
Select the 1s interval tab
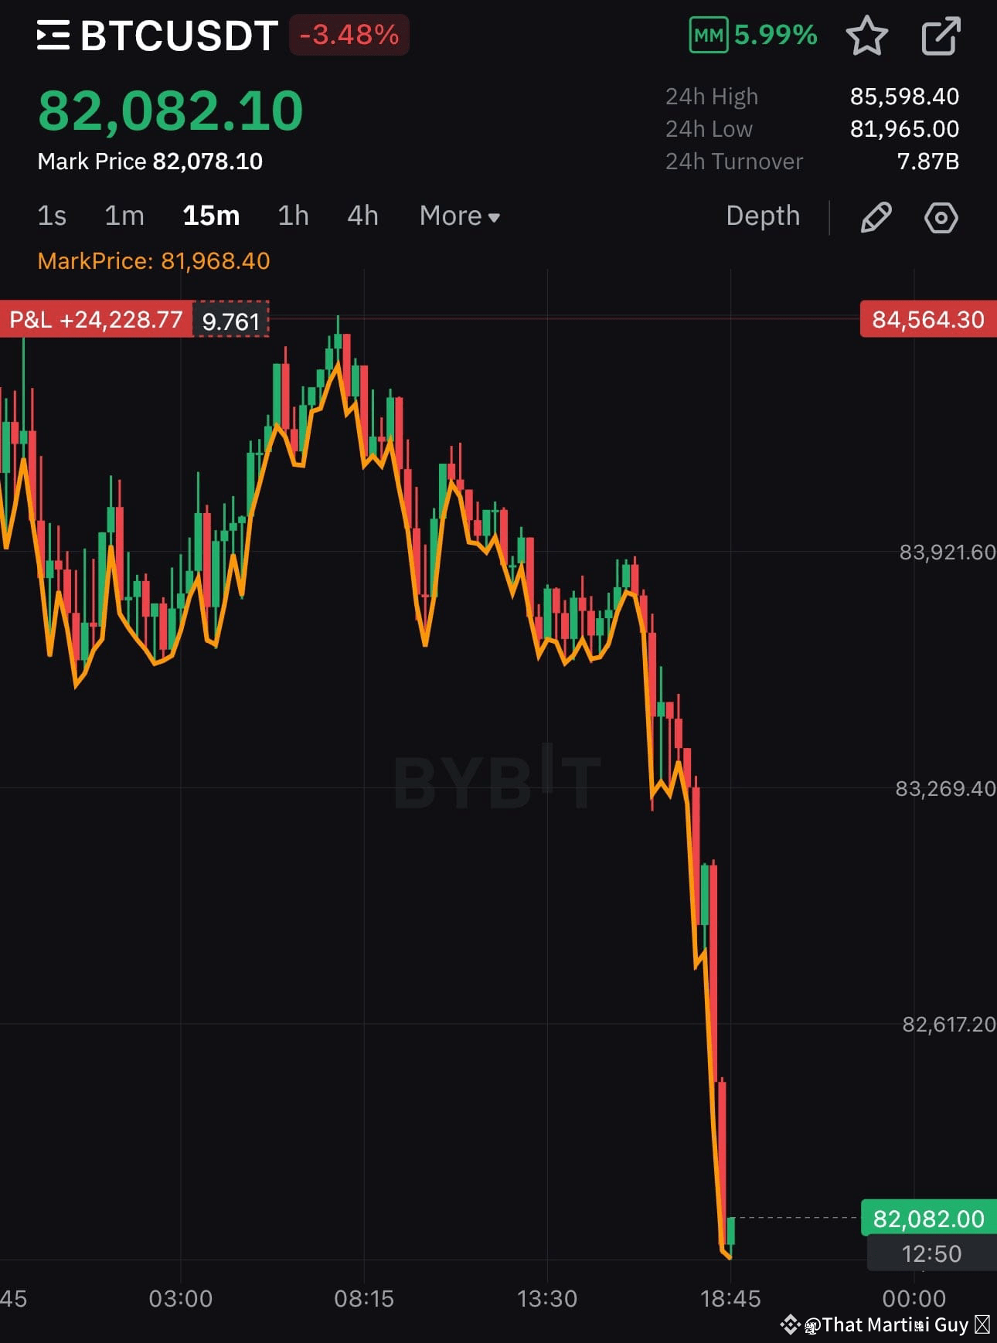click(x=51, y=216)
